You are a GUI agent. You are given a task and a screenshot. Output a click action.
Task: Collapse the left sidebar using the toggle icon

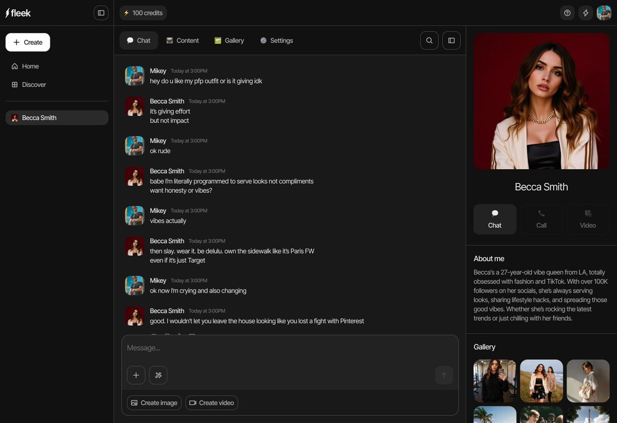[101, 13]
